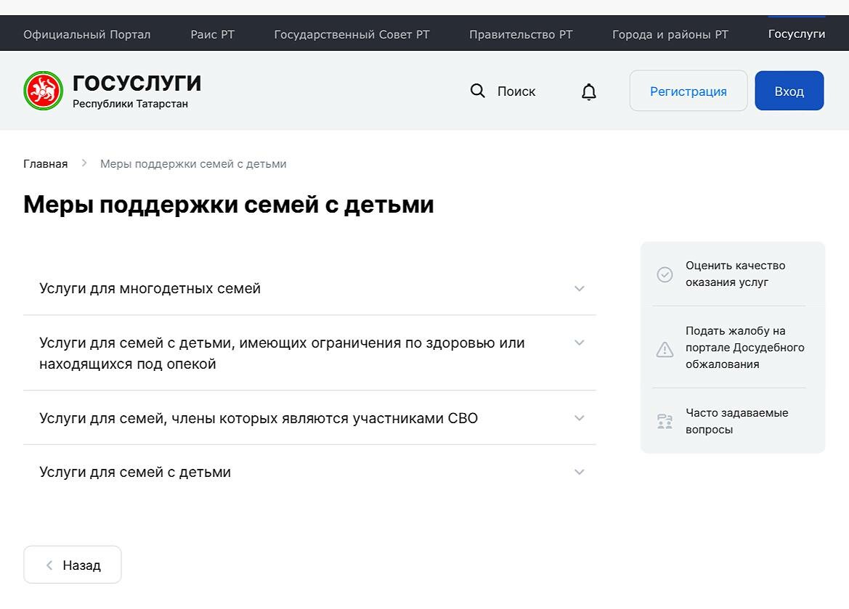Viewport: 849px width, 609px height.
Task: Expand Услуги для многодетных семей section
Action: tap(309, 288)
